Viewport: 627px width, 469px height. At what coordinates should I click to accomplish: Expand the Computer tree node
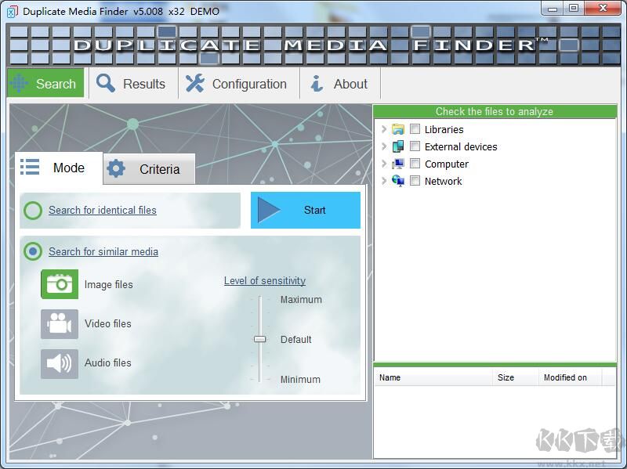click(384, 164)
